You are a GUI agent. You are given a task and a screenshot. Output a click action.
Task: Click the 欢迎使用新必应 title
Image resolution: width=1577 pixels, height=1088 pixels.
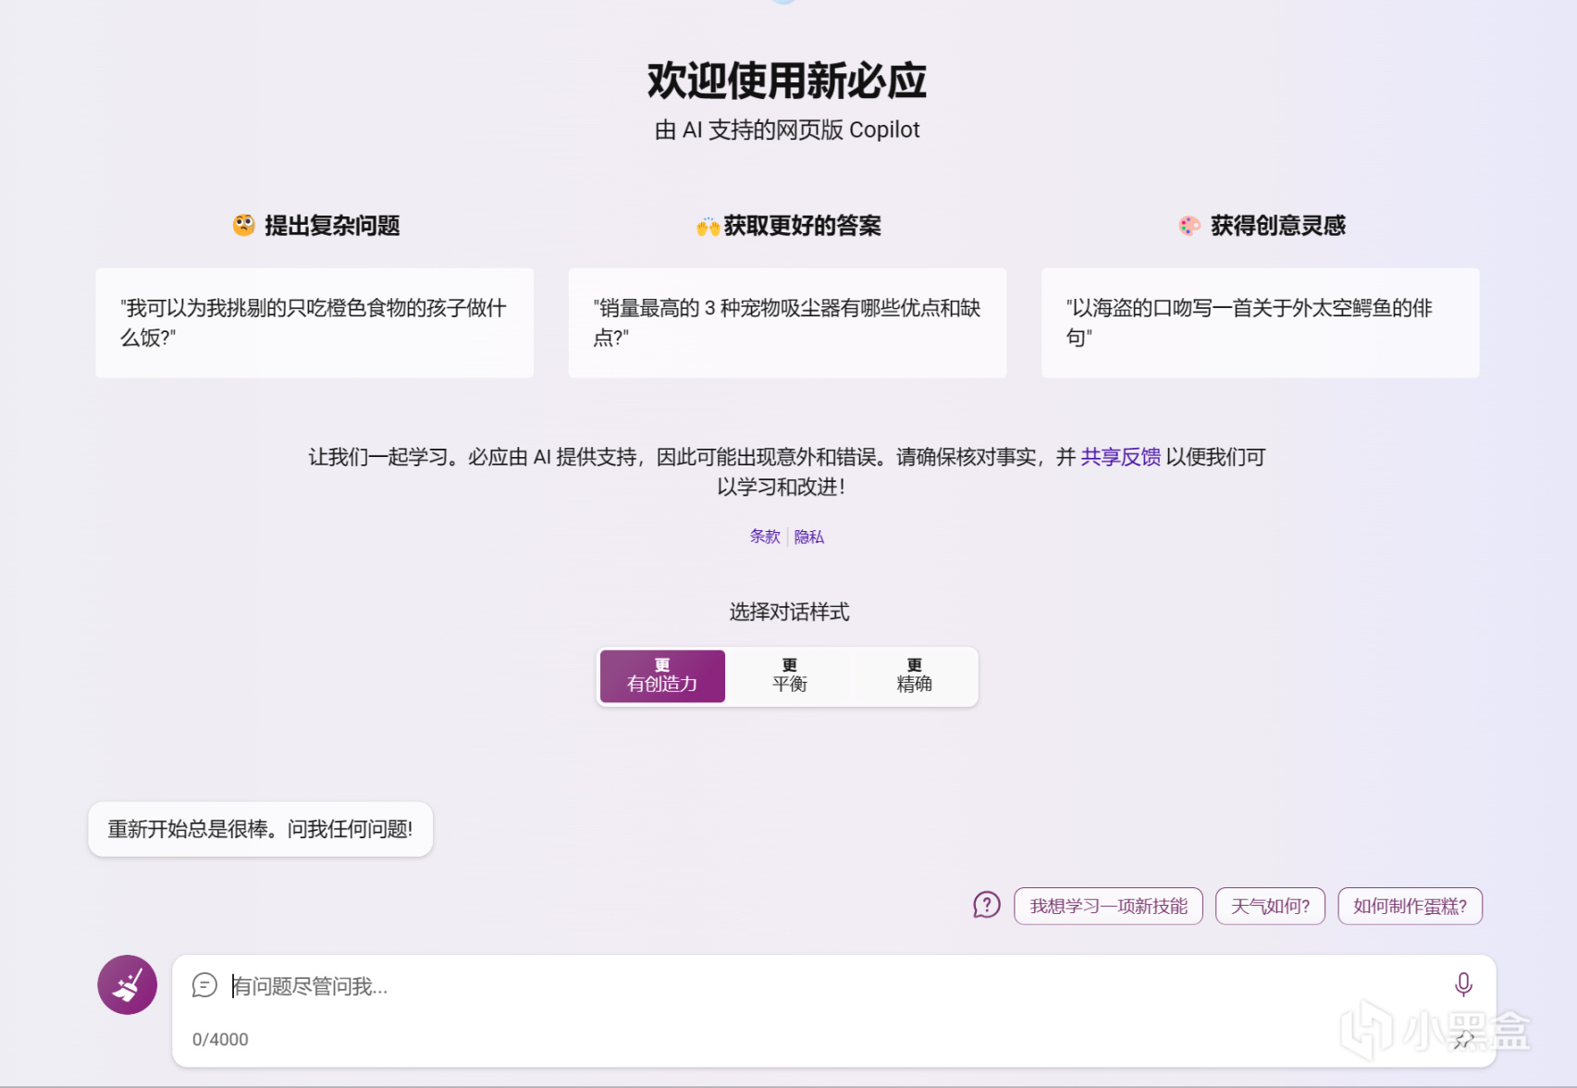pyautogui.click(x=787, y=80)
